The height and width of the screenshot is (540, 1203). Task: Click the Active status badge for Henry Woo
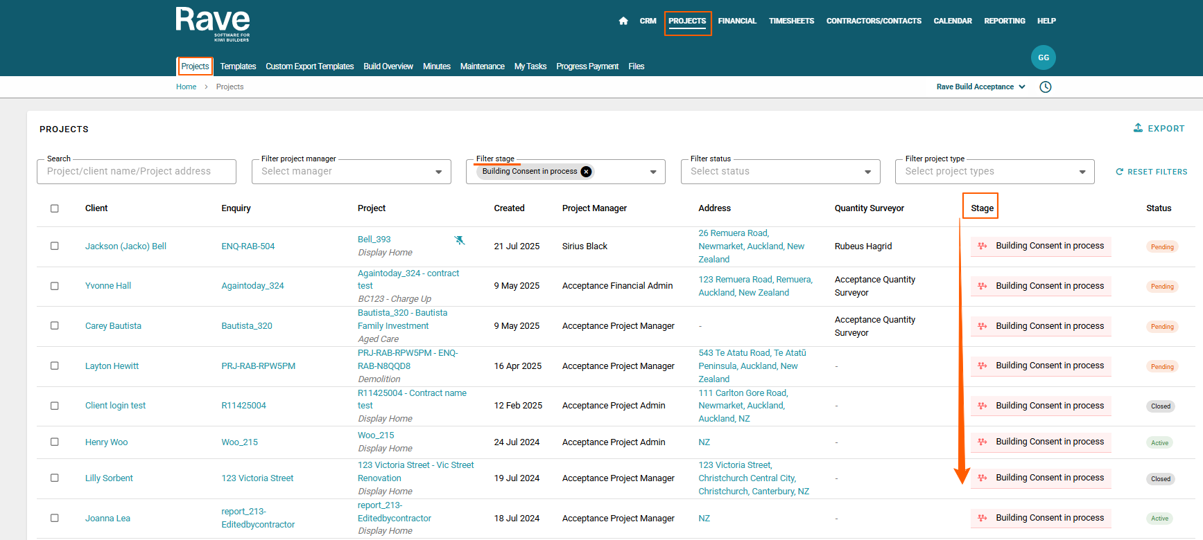[1159, 443]
